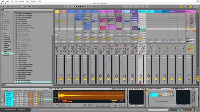Toggle the Simpler Filter checkbox
The image size is (200, 112).
[54, 104]
